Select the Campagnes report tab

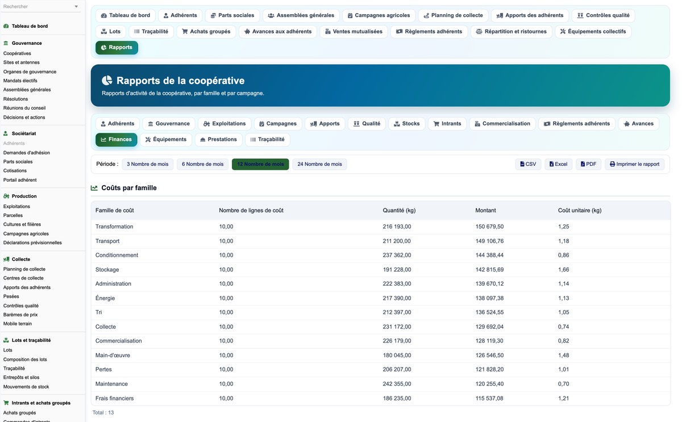pyautogui.click(x=278, y=123)
